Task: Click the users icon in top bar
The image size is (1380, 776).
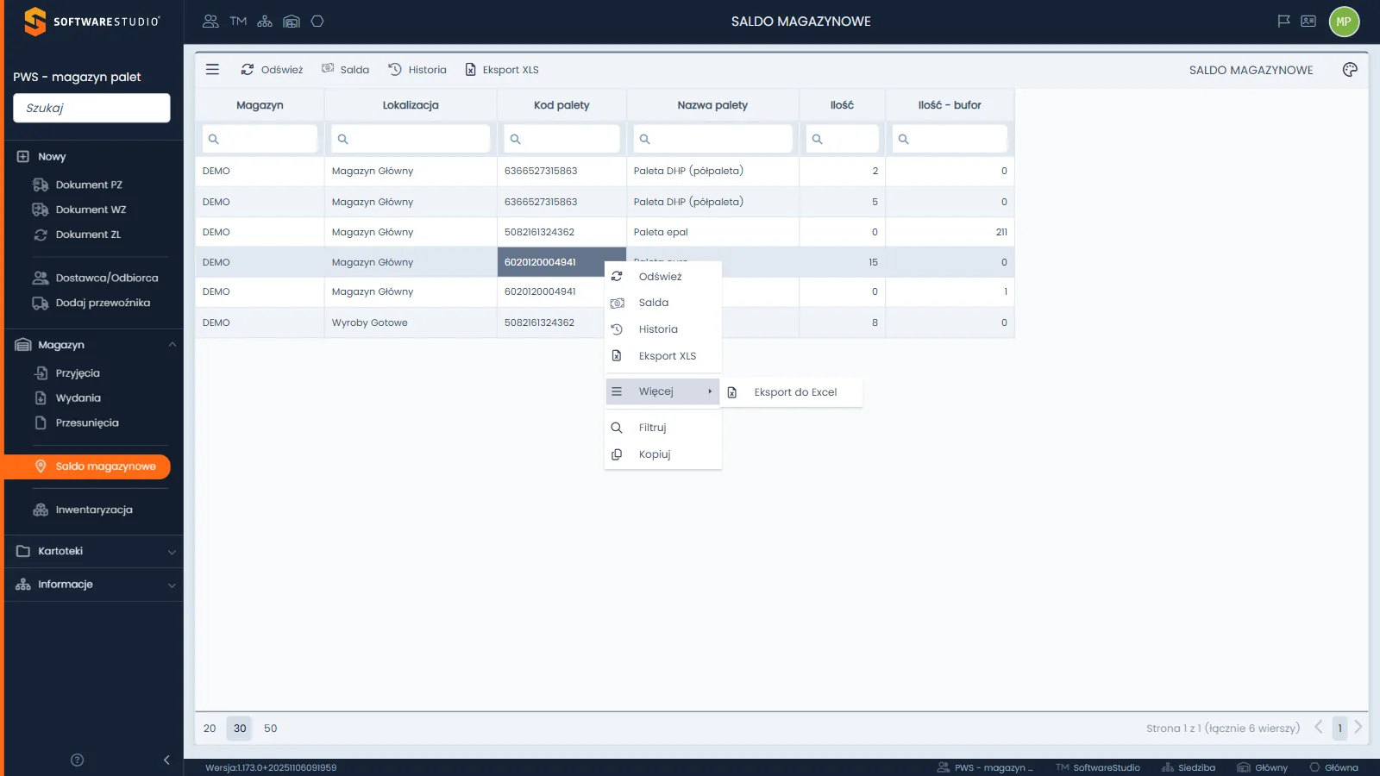Action: tap(210, 22)
